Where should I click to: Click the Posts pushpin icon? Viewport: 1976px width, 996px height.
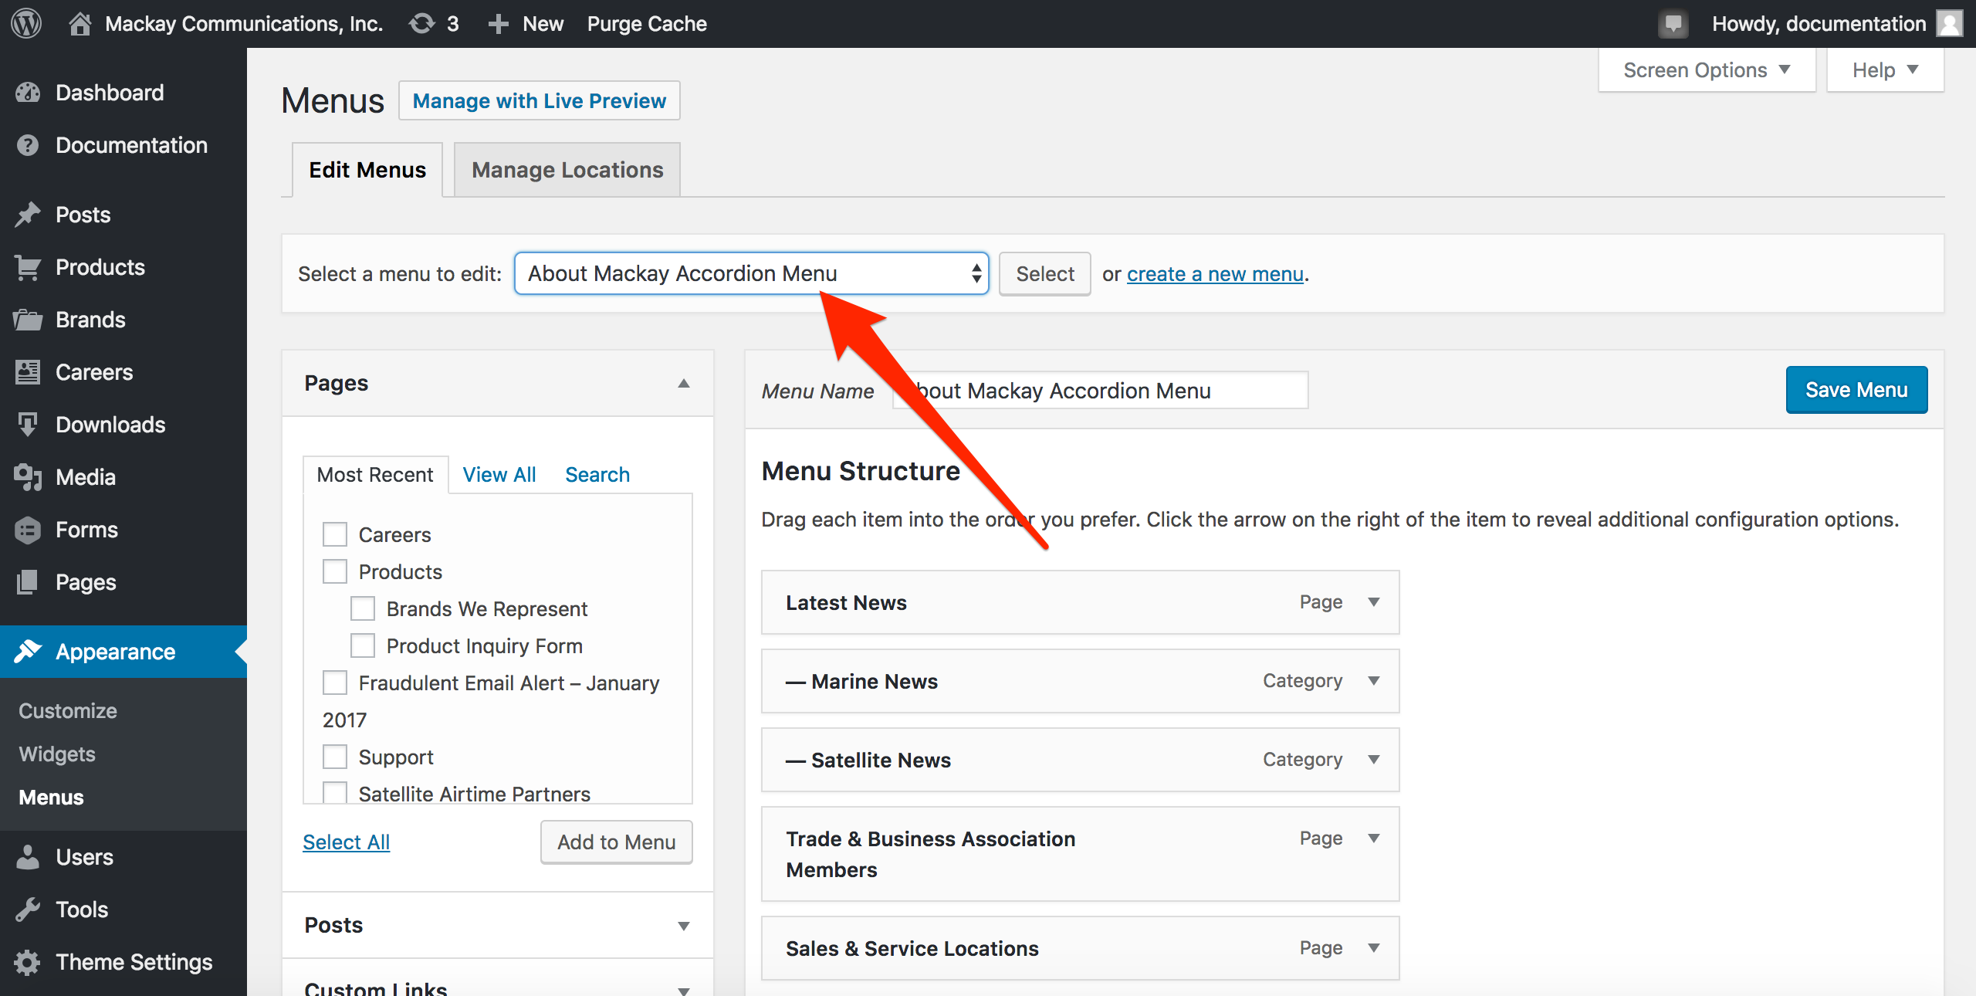(x=28, y=215)
